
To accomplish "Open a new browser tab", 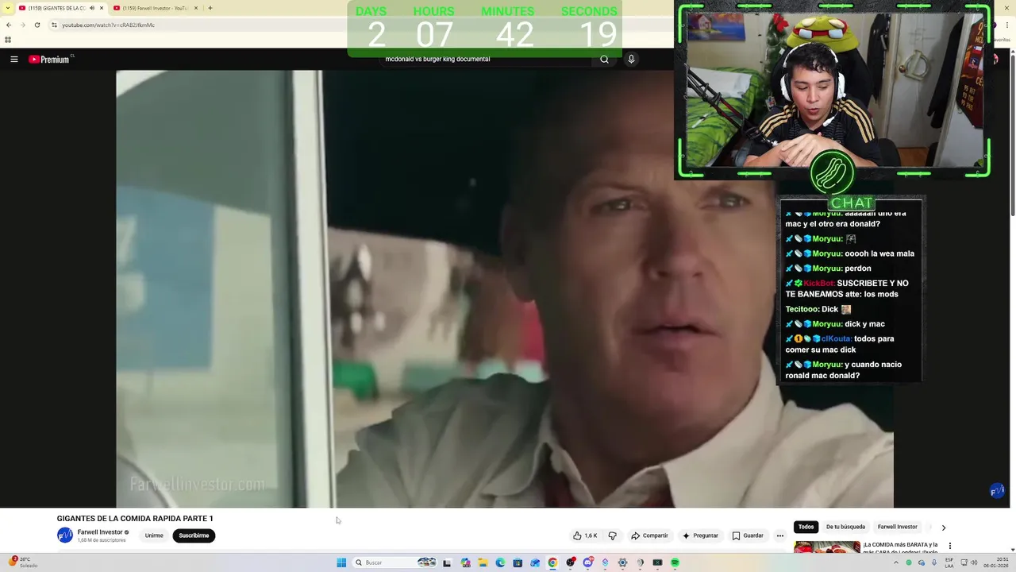I will point(210,8).
